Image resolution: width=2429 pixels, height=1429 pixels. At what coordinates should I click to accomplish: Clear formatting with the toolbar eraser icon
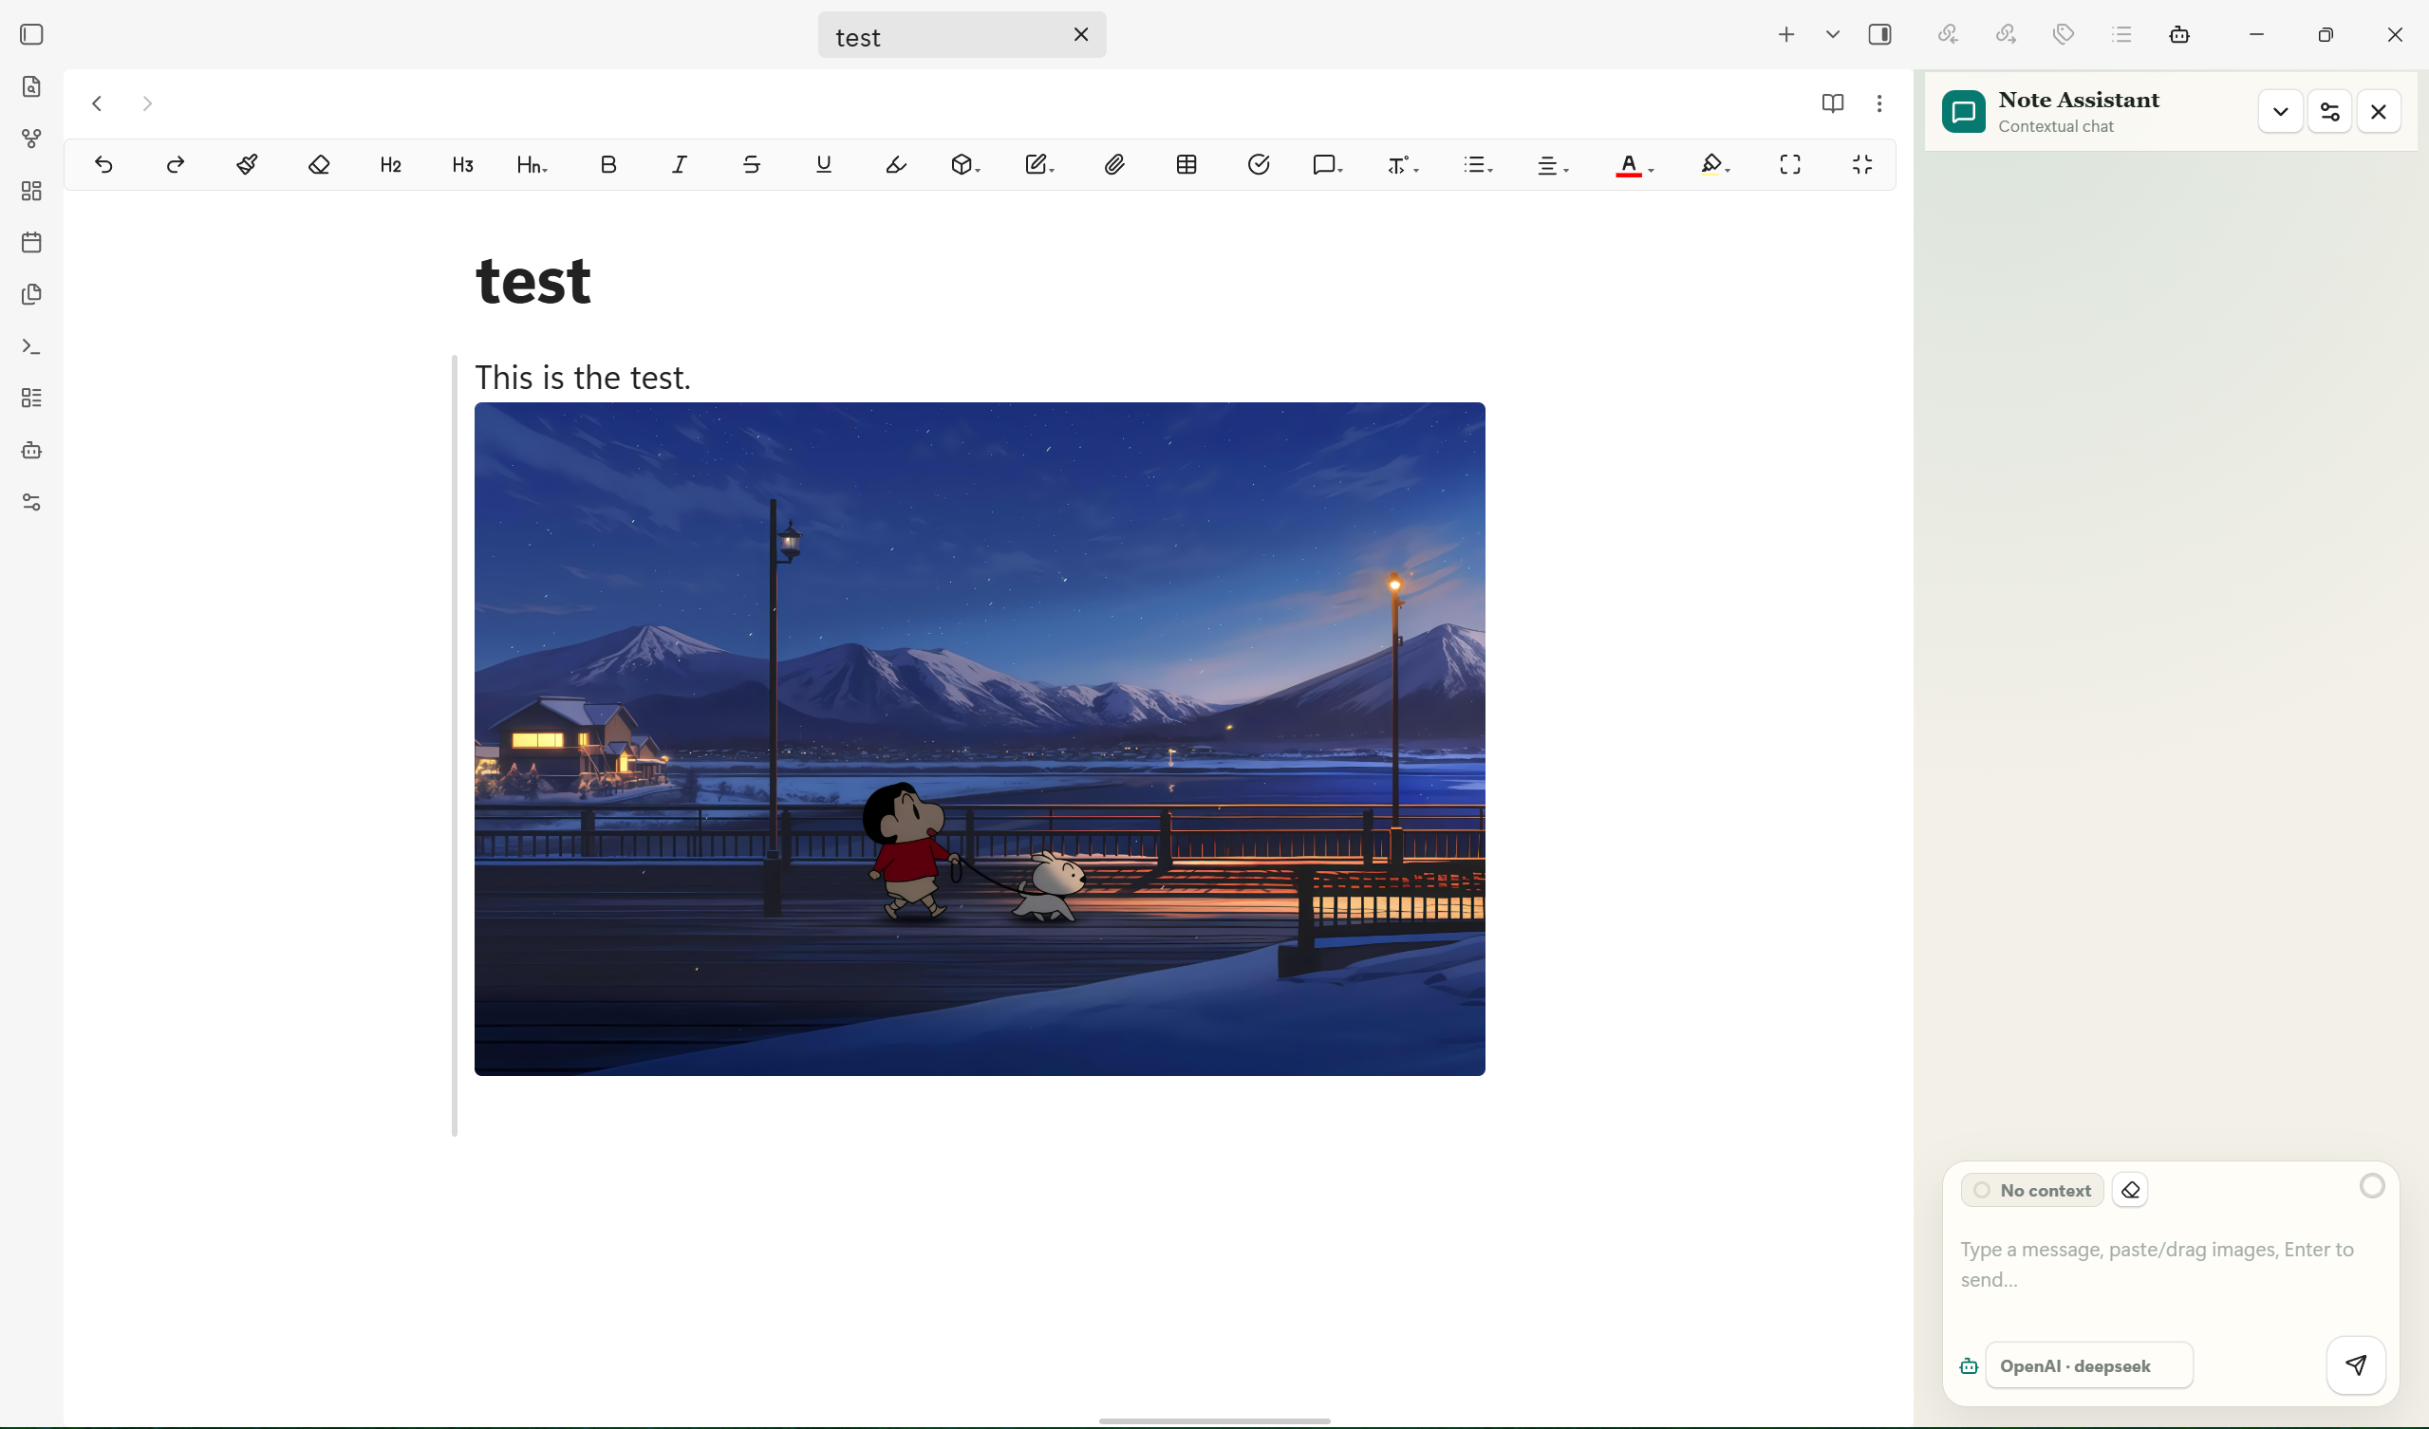click(x=319, y=165)
